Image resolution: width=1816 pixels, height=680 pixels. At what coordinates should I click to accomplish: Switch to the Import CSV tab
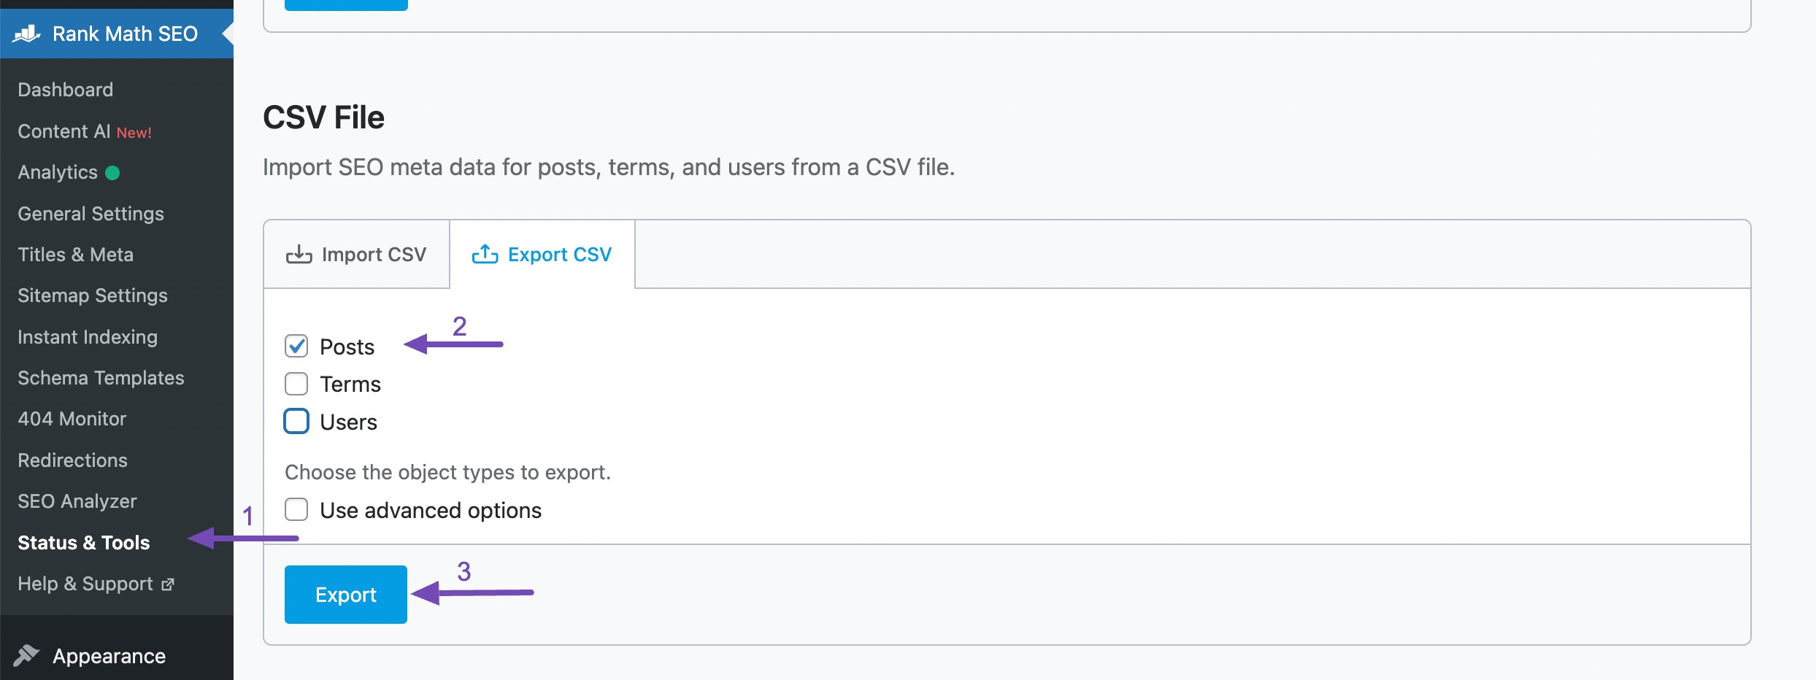pyautogui.click(x=356, y=254)
